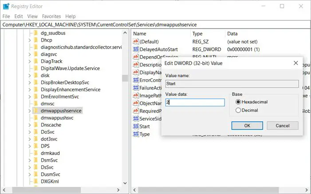The image size is (311, 194).
Task: Expand the DsmSvc key
Action: [x=30, y=160]
